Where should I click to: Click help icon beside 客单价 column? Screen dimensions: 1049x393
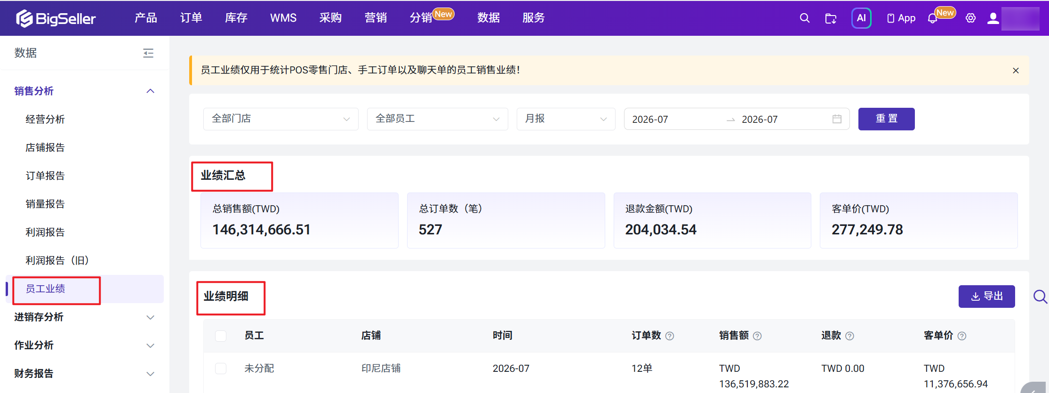[x=962, y=336]
